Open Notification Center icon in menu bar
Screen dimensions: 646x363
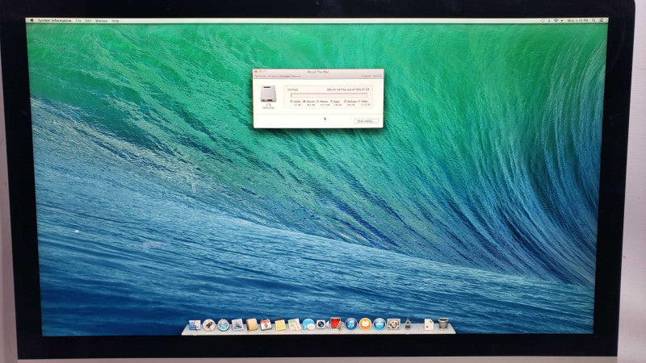pyautogui.click(x=602, y=21)
